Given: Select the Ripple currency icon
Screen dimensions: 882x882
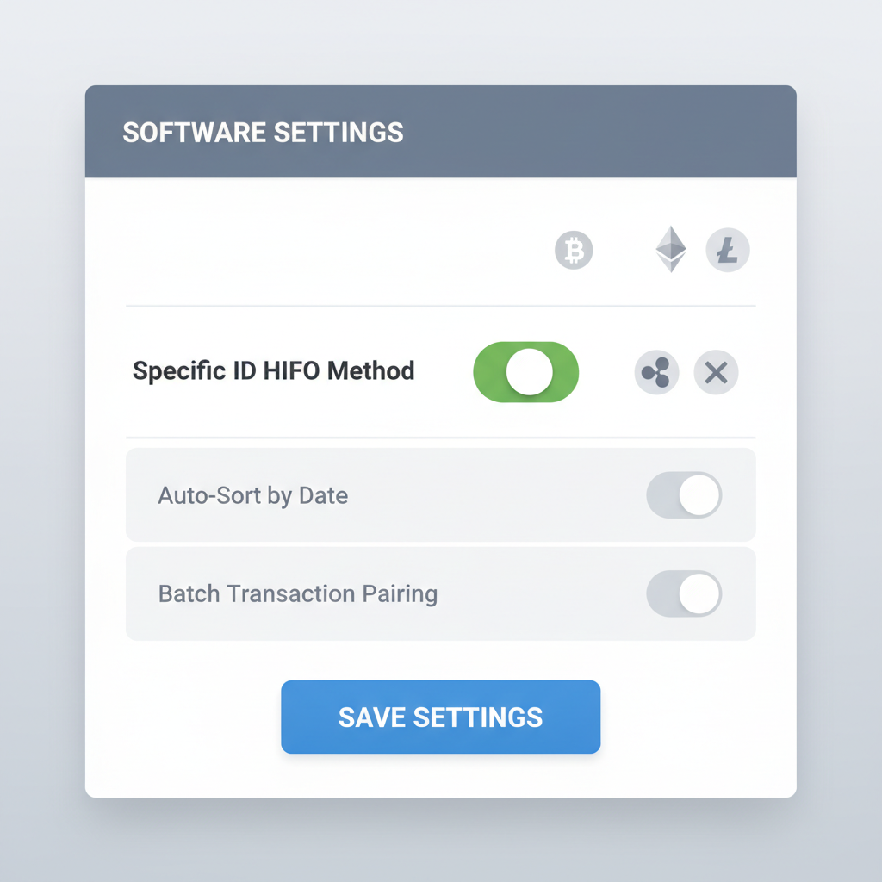Looking at the screenshot, I should tap(657, 372).
